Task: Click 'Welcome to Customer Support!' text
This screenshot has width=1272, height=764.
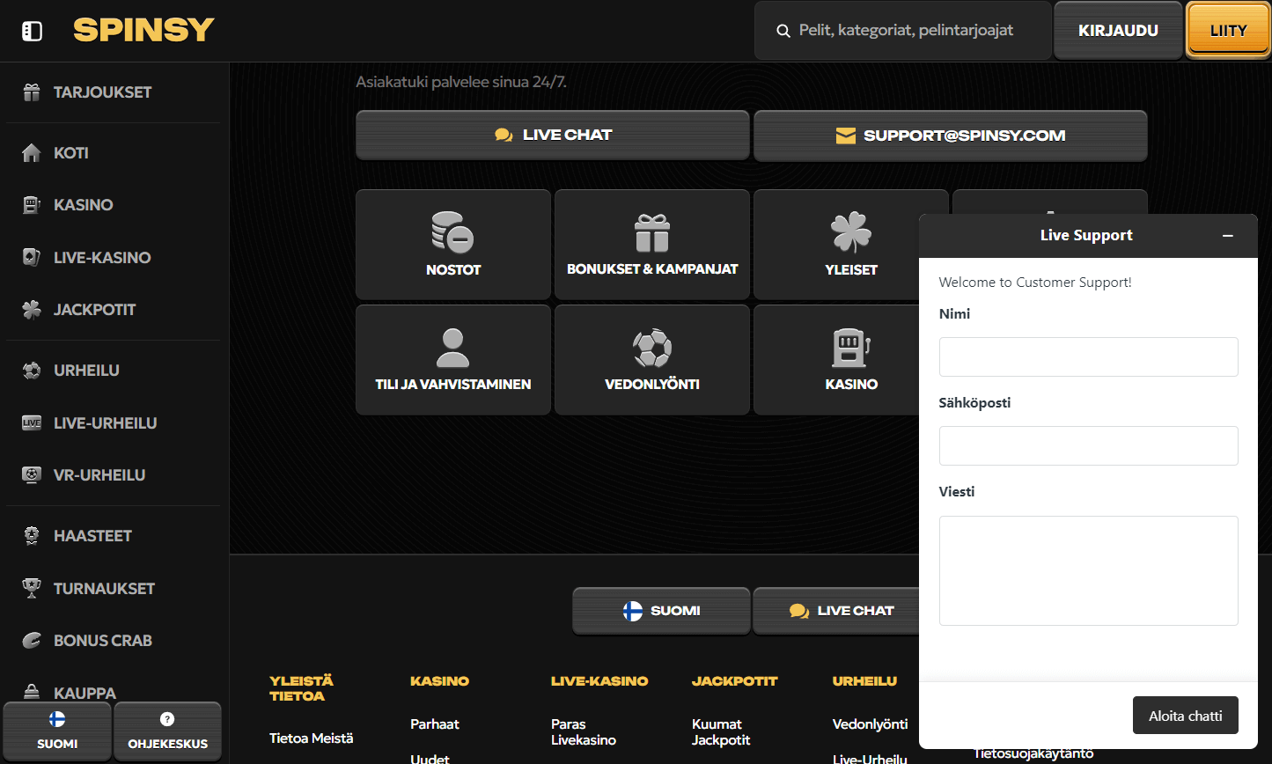Action: click(x=1035, y=283)
